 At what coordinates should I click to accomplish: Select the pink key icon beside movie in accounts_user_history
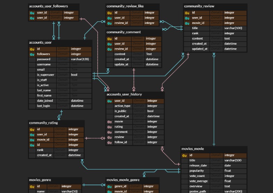click(109, 122)
